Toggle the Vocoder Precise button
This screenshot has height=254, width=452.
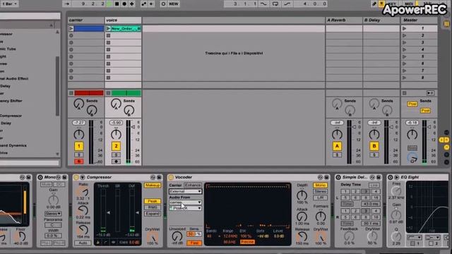pyautogui.click(x=247, y=242)
